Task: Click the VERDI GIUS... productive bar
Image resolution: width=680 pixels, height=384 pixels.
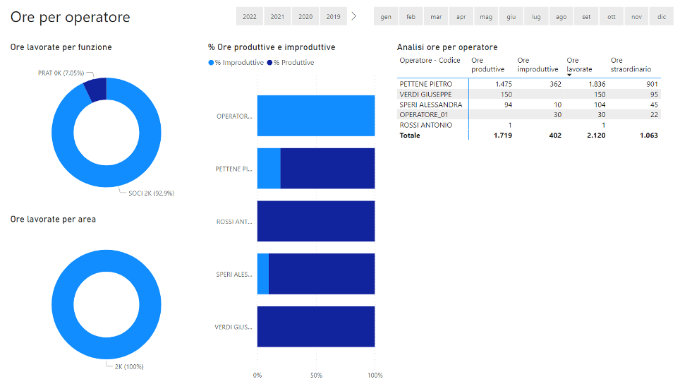Action: coord(315,327)
